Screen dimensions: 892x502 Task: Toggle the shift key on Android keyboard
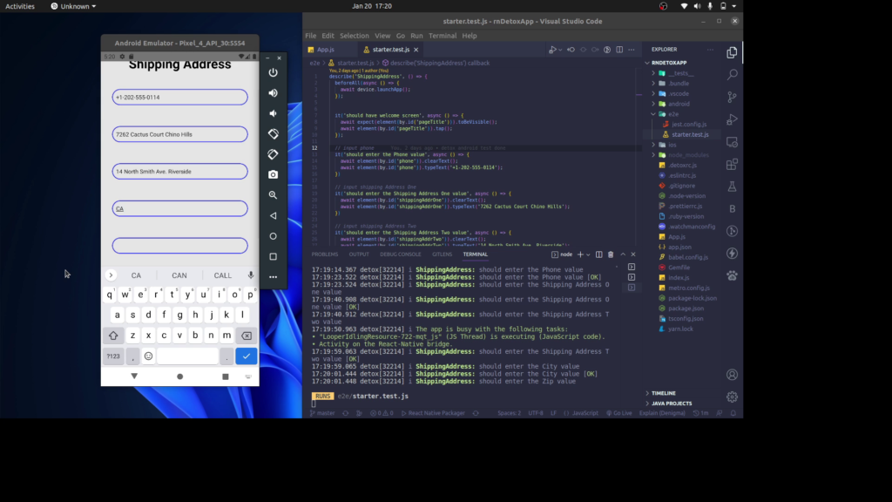coord(113,336)
